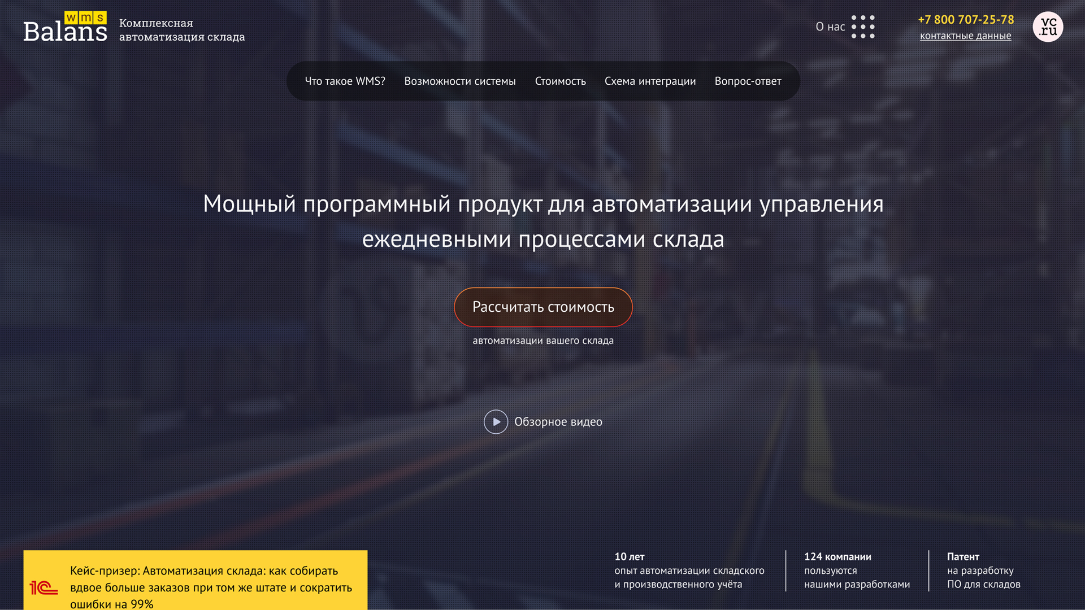Click "Обзорное видео" label
The height and width of the screenshot is (610, 1085).
(558, 422)
